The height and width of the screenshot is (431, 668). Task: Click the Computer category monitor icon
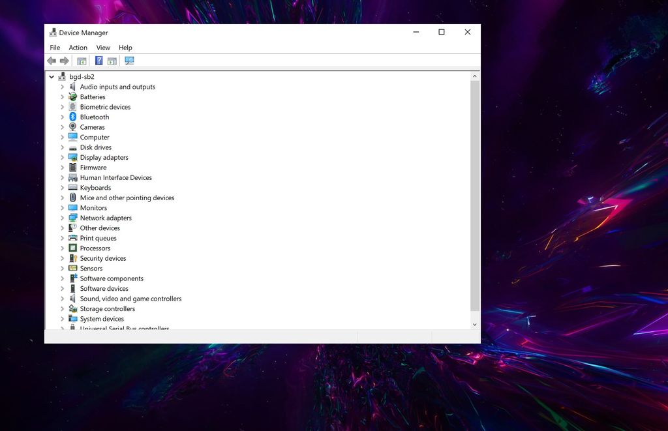(73, 137)
